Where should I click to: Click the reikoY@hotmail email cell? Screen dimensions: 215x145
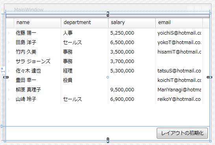click(179, 99)
